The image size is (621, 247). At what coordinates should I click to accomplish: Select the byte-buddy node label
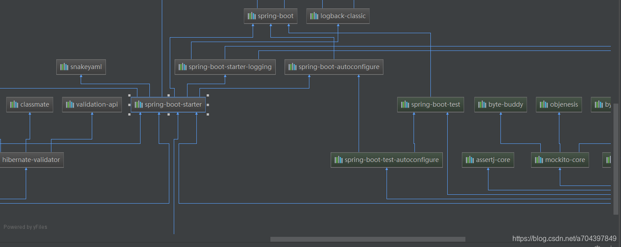click(x=506, y=105)
